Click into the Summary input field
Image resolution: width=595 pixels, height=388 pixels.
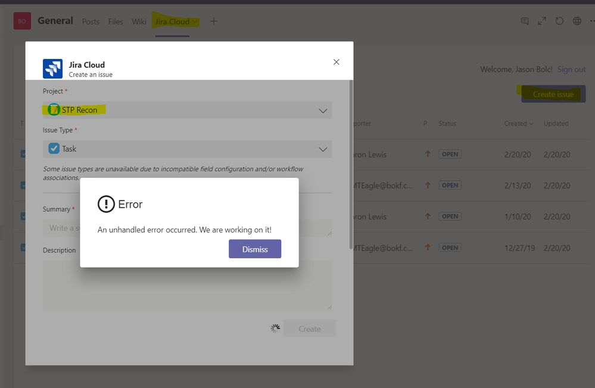[187, 228]
